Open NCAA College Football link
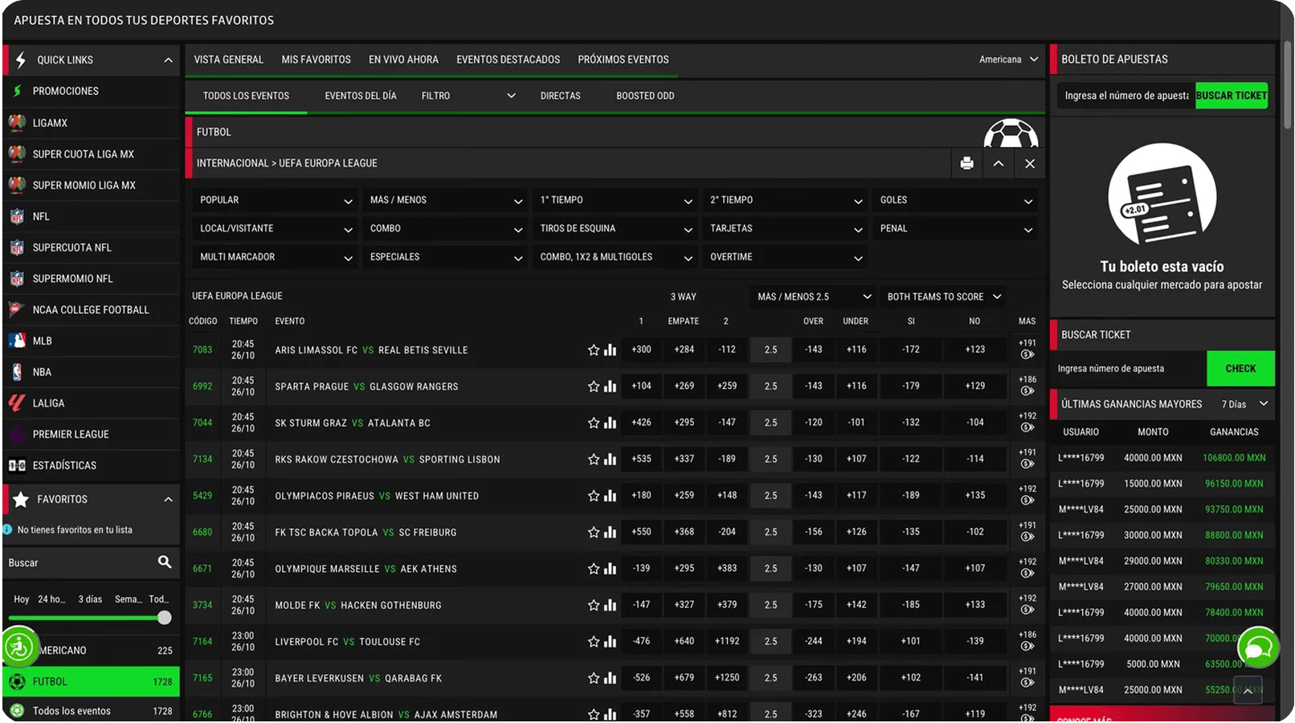 [x=92, y=310]
